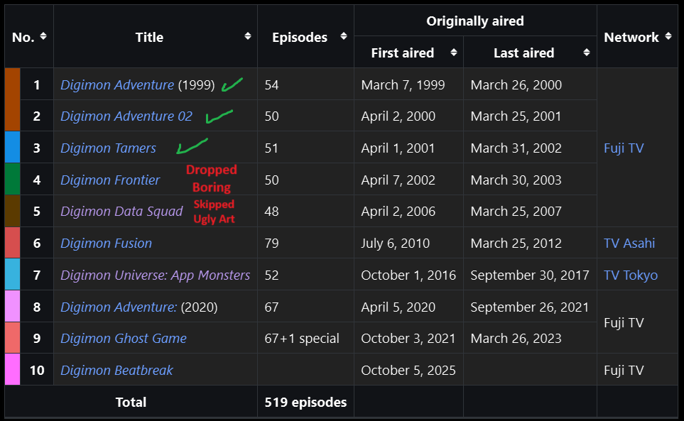Open the blue Fuji TV link
The image size is (684, 421).
(624, 148)
